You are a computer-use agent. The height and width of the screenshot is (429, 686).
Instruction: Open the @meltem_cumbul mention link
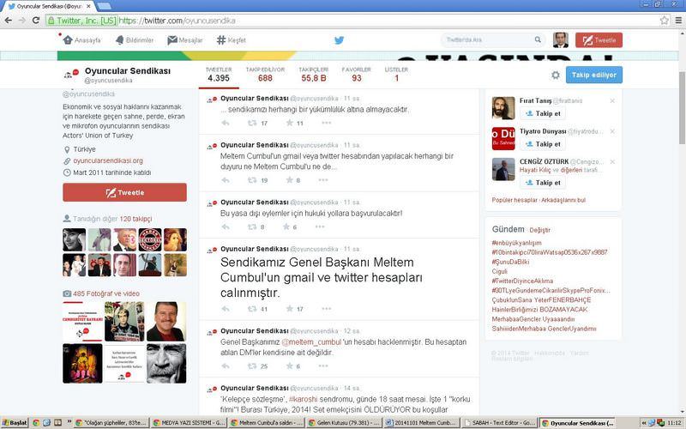coord(311,341)
